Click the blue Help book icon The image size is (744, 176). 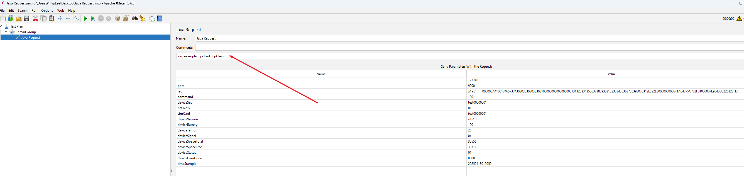pyautogui.click(x=160, y=18)
